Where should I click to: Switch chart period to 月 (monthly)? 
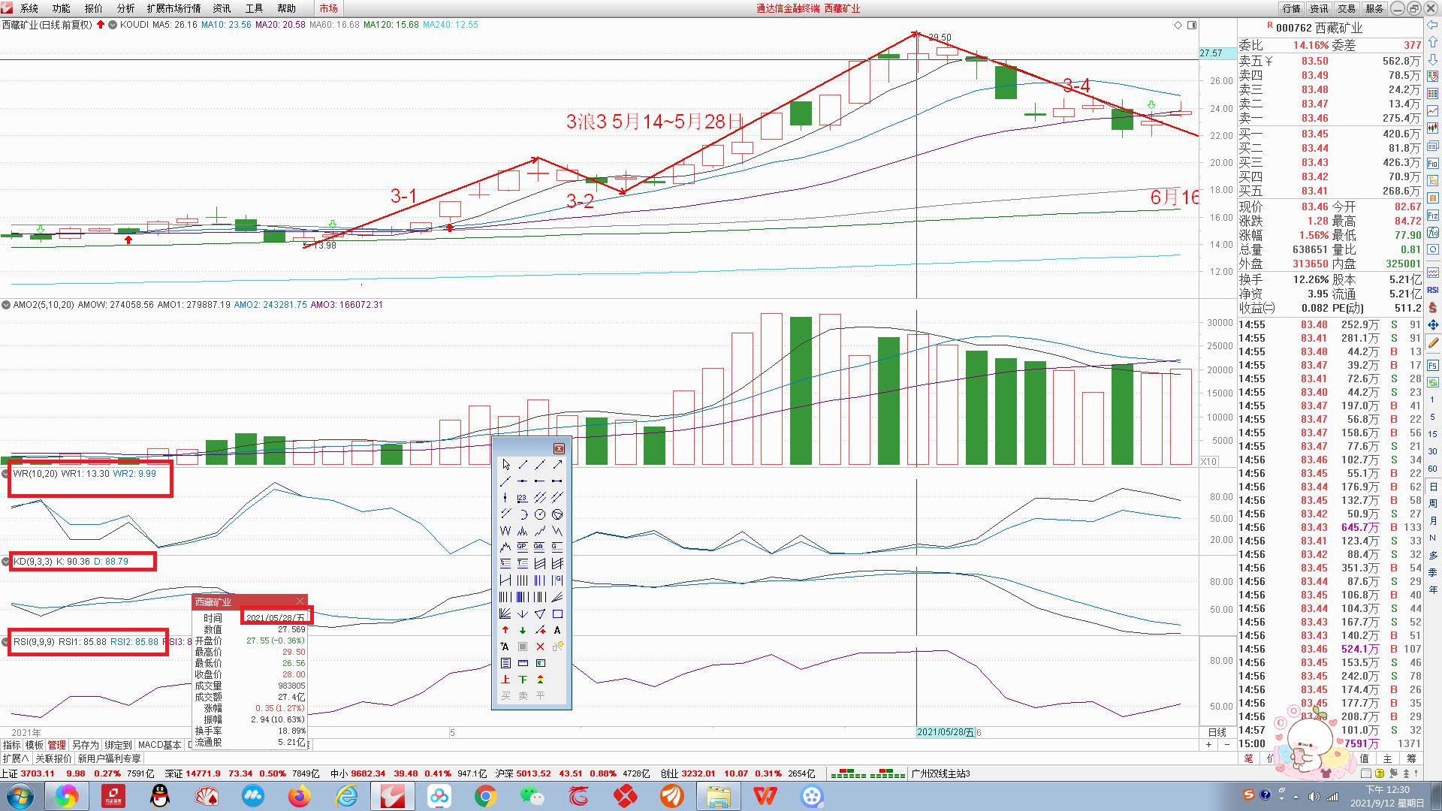tap(1433, 521)
